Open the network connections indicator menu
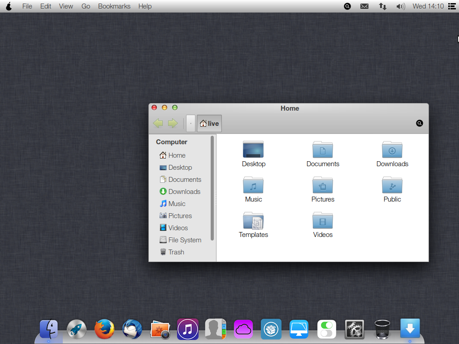The image size is (459, 344). [x=382, y=6]
